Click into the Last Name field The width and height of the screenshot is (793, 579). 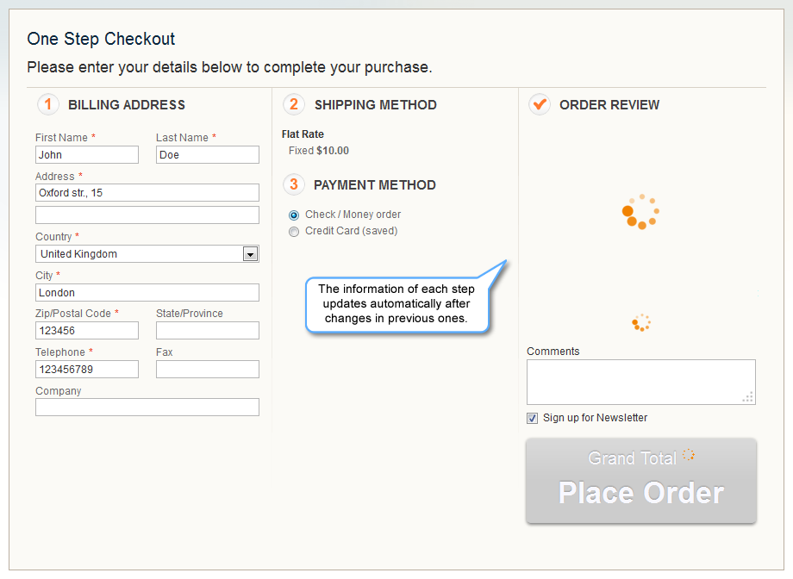pyautogui.click(x=208, y=155)
